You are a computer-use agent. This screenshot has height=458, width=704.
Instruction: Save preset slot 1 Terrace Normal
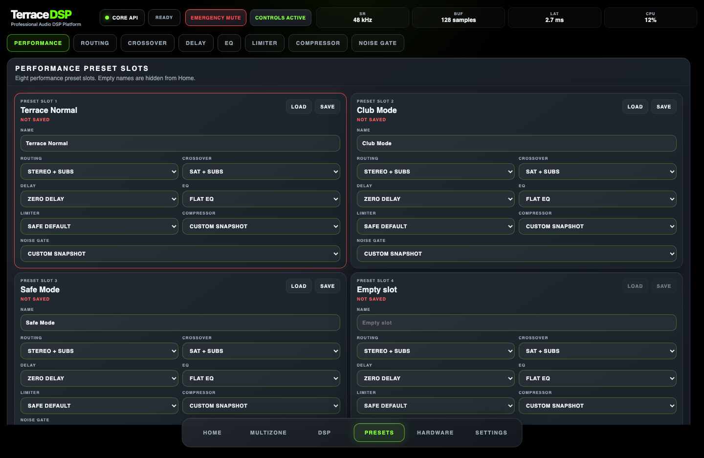[x=328, y=107]
